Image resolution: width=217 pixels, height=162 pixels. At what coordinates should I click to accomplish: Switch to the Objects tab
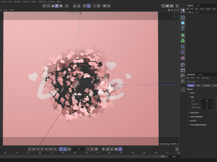pos(190,5)
